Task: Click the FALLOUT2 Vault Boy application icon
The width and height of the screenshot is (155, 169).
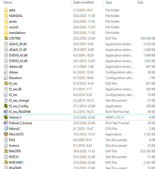Action: coord(6,134)
